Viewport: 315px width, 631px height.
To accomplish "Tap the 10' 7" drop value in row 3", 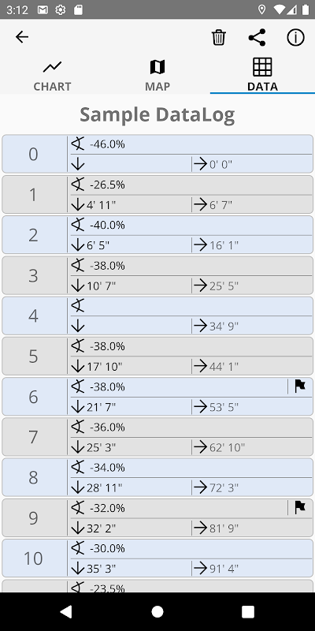I will tap(102, 286).
